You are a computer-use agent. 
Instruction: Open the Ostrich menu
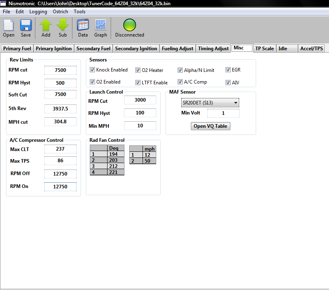point(60,12)
